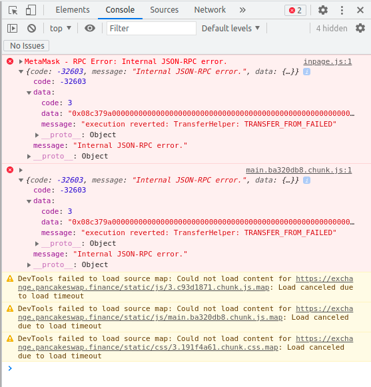Focus the Filter input field
Image resolution: width=371 pixels, height=387 pixels.
(152, 29)
